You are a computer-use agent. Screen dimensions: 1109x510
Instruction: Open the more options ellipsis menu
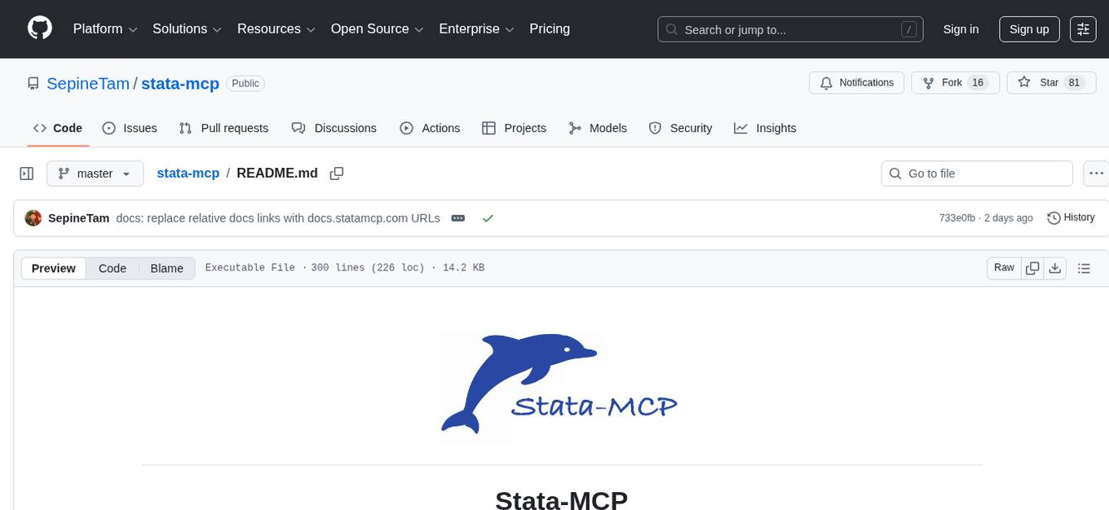(1096, 173)
